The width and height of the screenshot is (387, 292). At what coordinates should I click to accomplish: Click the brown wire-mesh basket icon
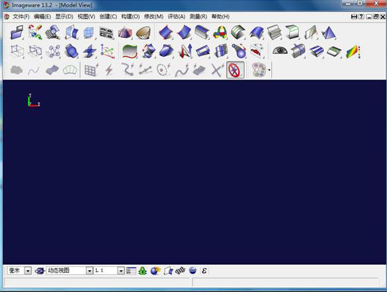click(143, 33)
